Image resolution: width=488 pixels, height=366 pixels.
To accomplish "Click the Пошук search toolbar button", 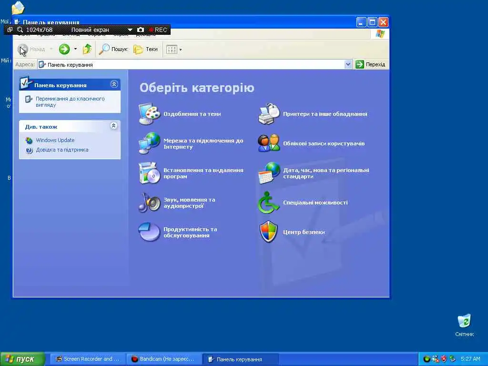I will point(113,49).
